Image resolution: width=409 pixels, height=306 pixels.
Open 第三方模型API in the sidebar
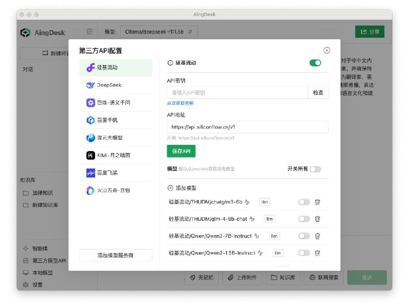[x=44, y=261]
